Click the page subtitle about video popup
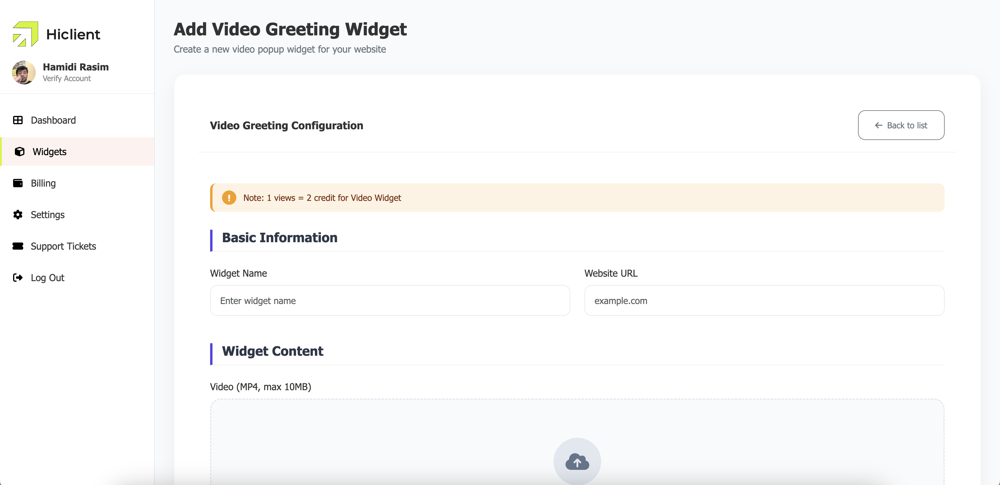Viewport: 1000px width, 485px height. click(279, 49)
